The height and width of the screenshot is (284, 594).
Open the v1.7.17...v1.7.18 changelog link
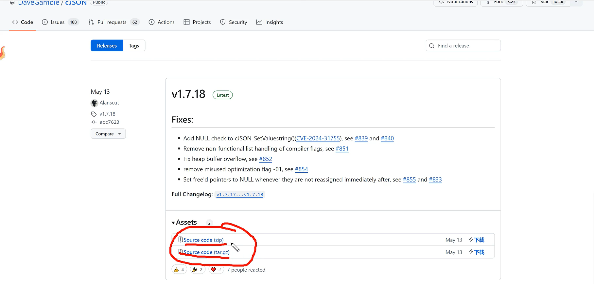coord(240,195)
